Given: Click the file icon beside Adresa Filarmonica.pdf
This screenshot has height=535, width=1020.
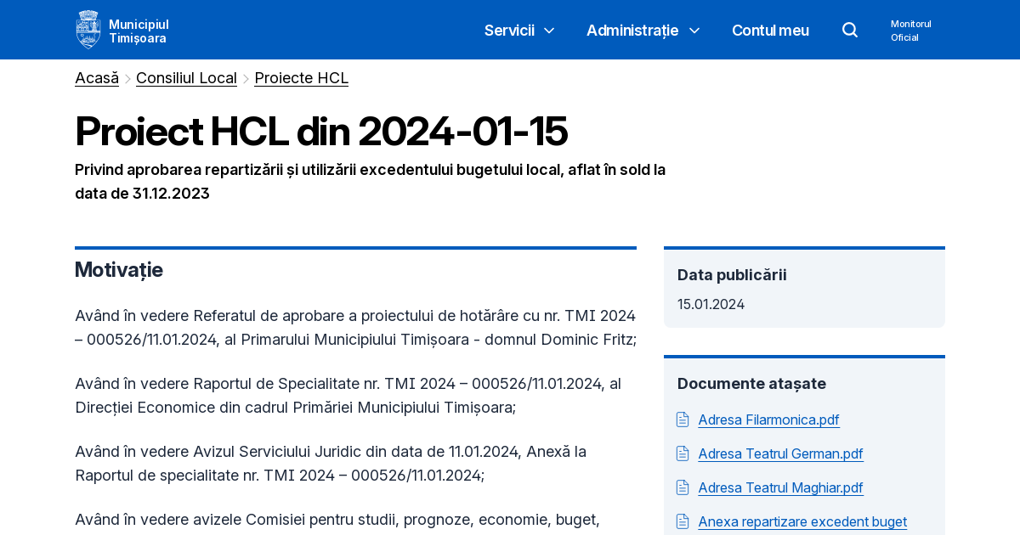Looking at the screenshot, I should click(682, 419).
